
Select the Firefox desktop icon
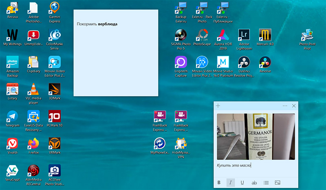tap(33, 144)
